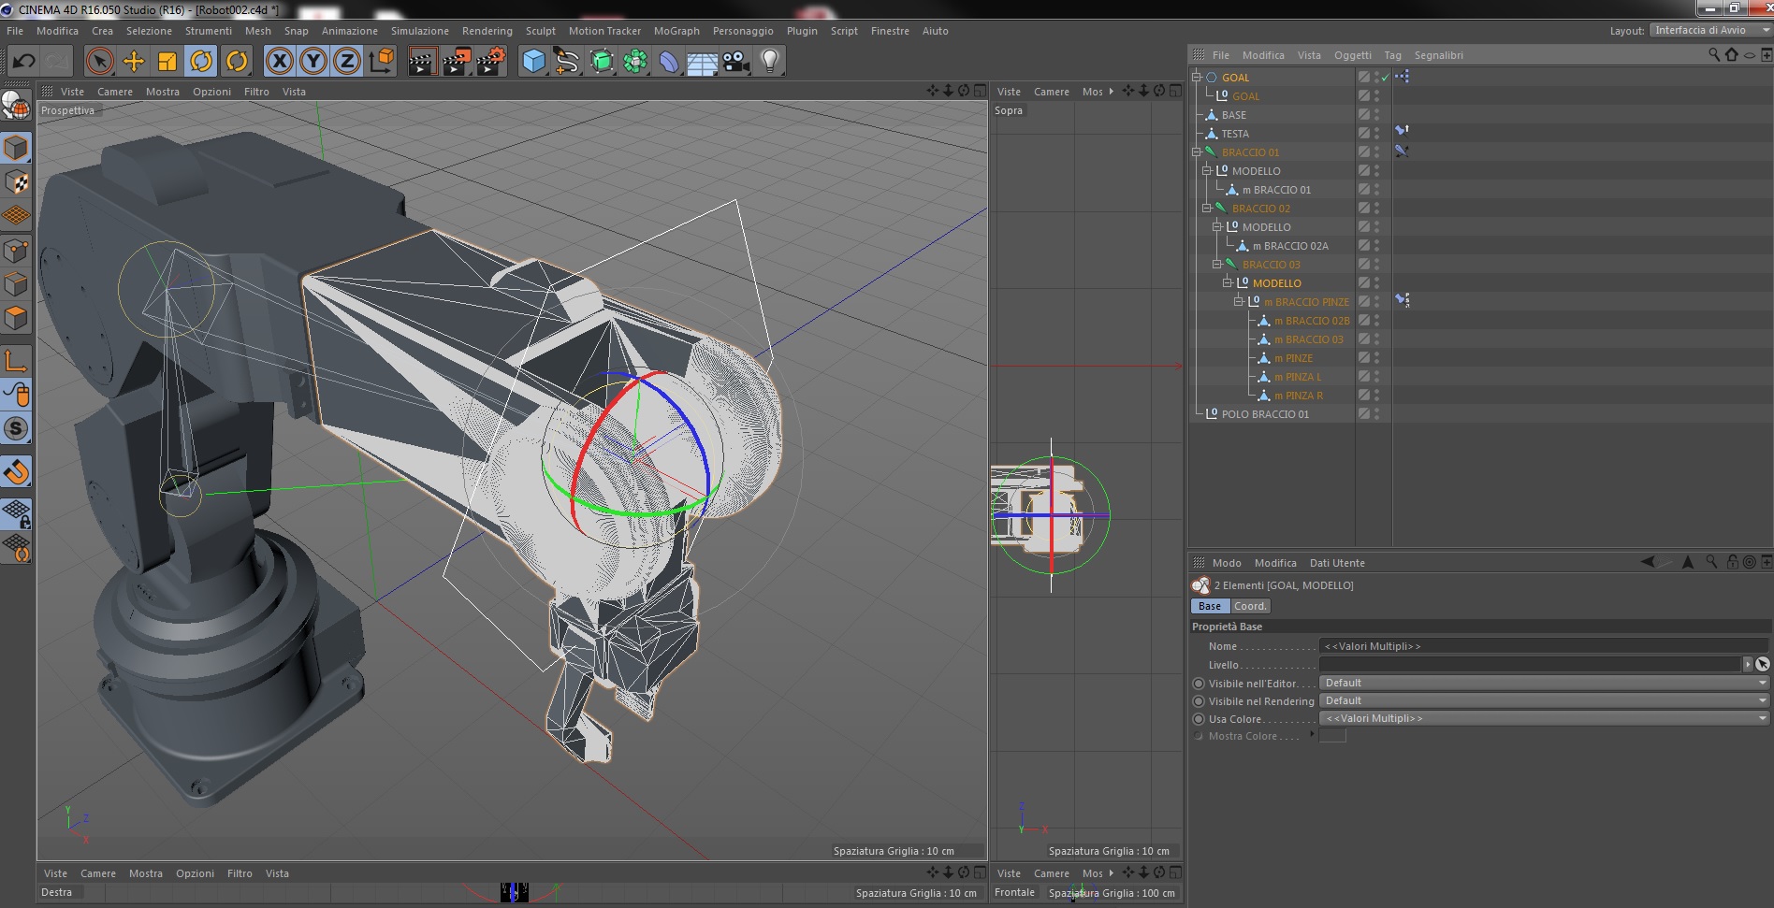Image resolution: width=1774 pixels, height=908 pixels.
Task: Open the Render Settings clapperboard with gear
Action: pos(490,62)
